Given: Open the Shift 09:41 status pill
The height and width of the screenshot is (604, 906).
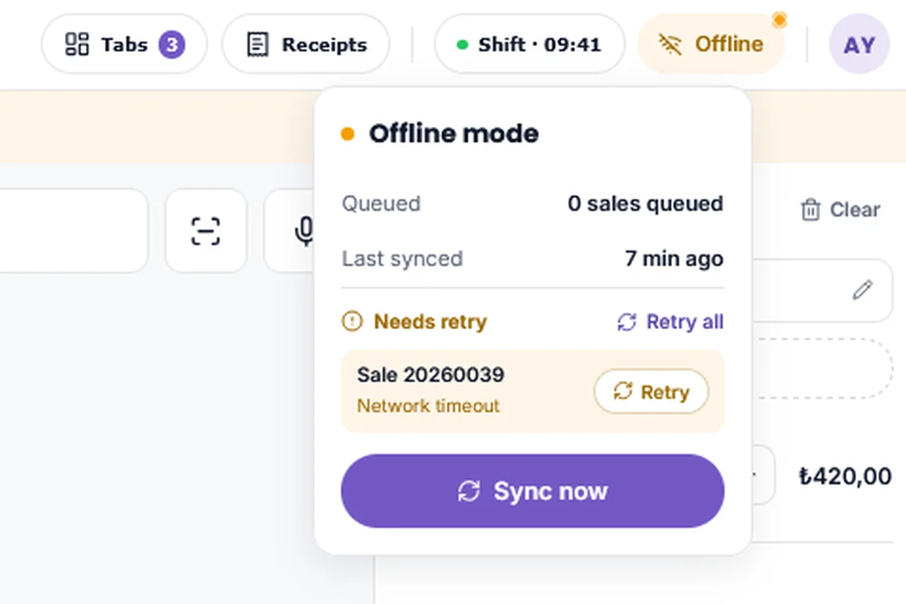Looking at the screenshot, I should click(x=529, y=45).
